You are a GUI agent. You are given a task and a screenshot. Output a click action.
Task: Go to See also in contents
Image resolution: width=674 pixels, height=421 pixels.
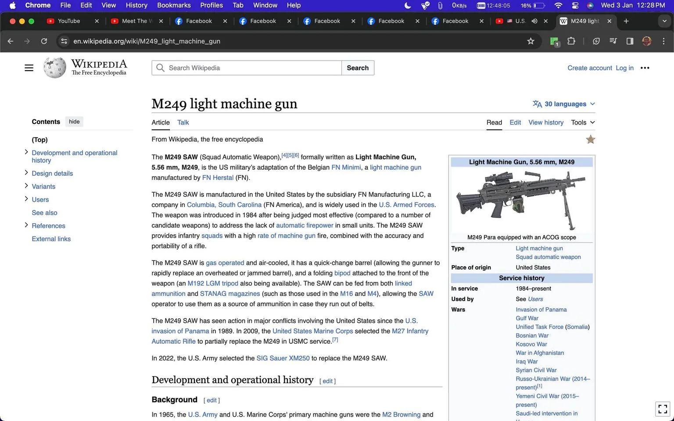[44, 213]
